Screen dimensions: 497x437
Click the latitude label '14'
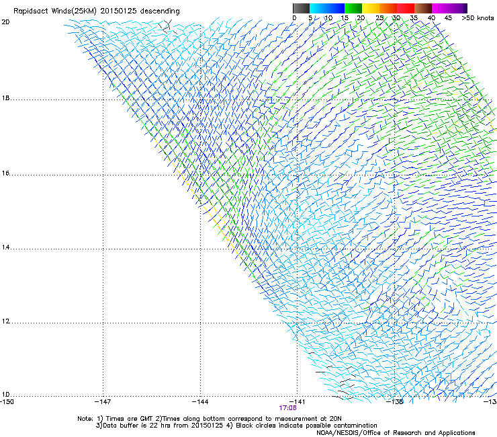pos(5,247)
